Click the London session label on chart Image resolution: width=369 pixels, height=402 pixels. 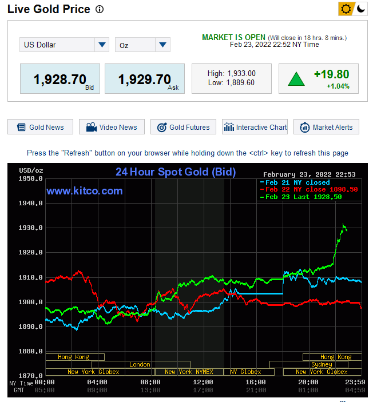tap(140, 364)
